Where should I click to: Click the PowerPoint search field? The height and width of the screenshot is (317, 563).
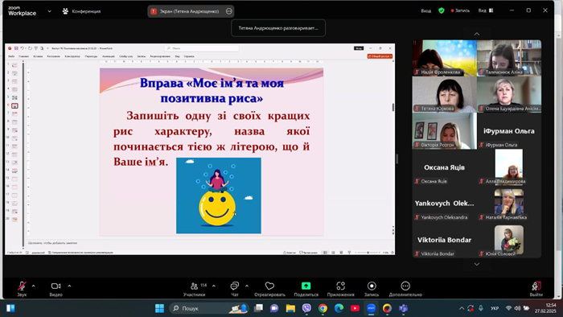pyautogui.click(x=201, y=48)
